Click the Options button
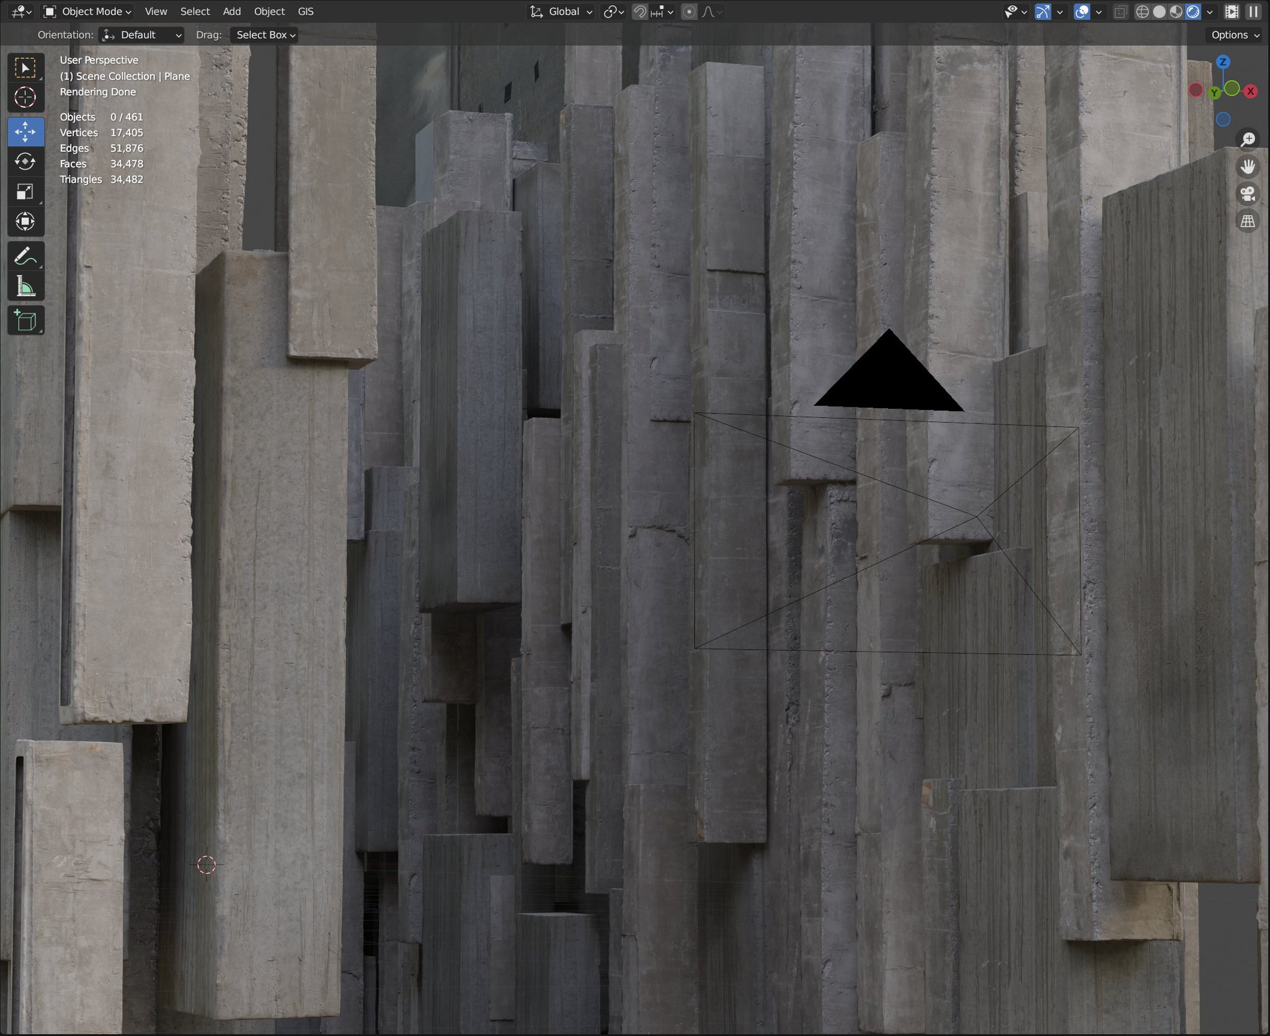Viewport: 1270px width, 1036px height. pos(1234,35)
